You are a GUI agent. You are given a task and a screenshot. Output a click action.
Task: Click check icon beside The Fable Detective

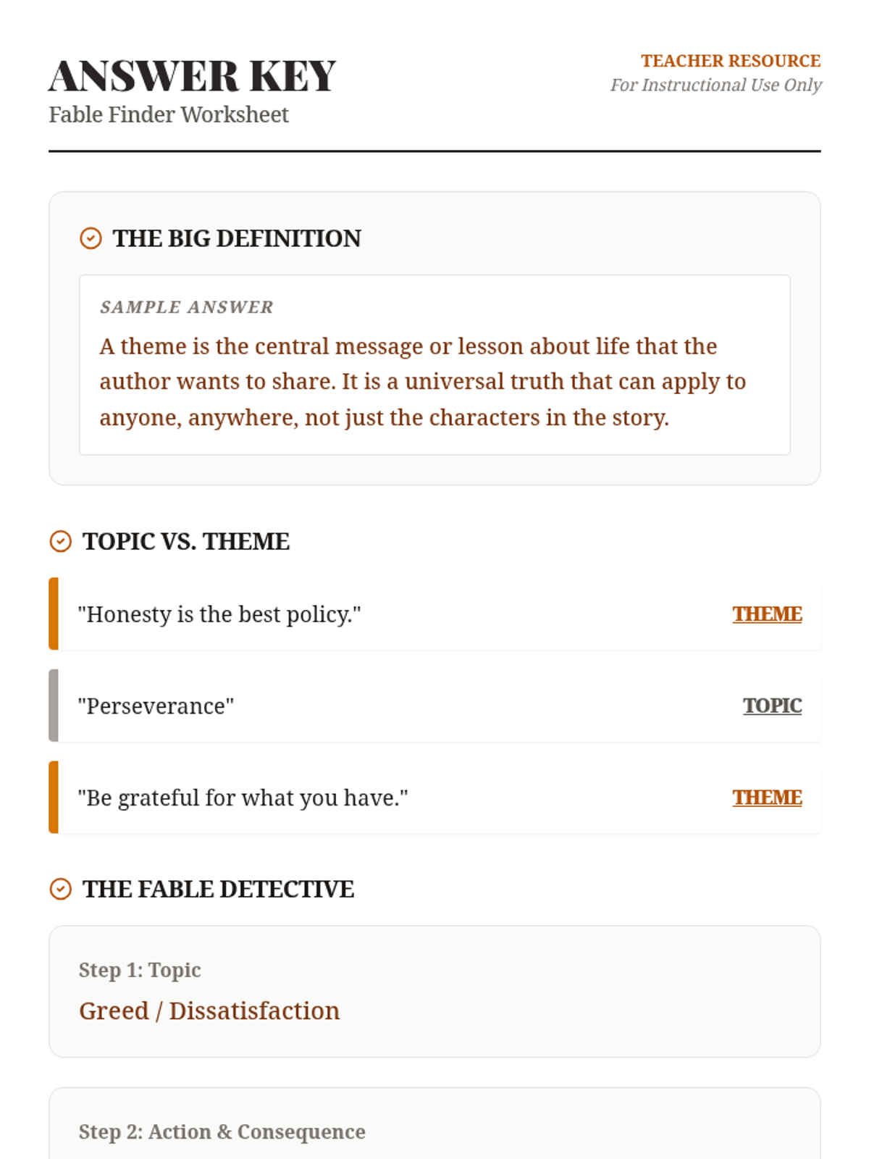[61, 889]
